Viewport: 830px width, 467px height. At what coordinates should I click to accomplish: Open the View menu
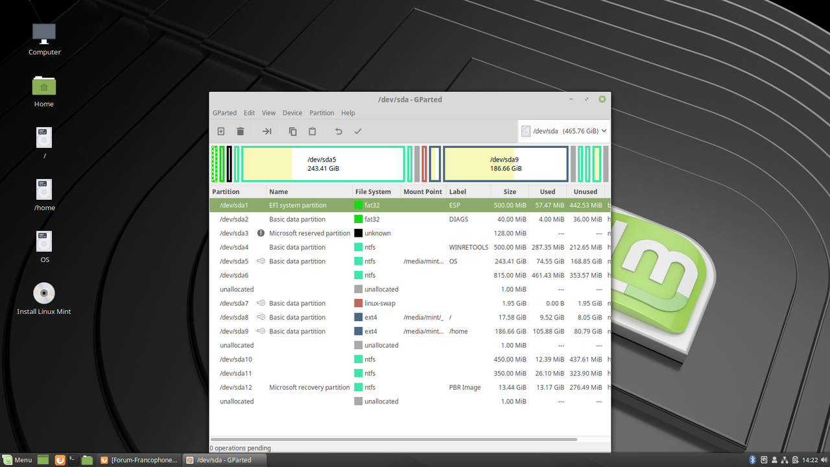click(x=268, y=112)
